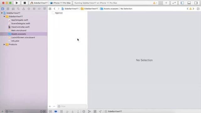The width and height of the screenshot is (201, 113).
Task: Jump to the next issue
Action: [193, 9]
